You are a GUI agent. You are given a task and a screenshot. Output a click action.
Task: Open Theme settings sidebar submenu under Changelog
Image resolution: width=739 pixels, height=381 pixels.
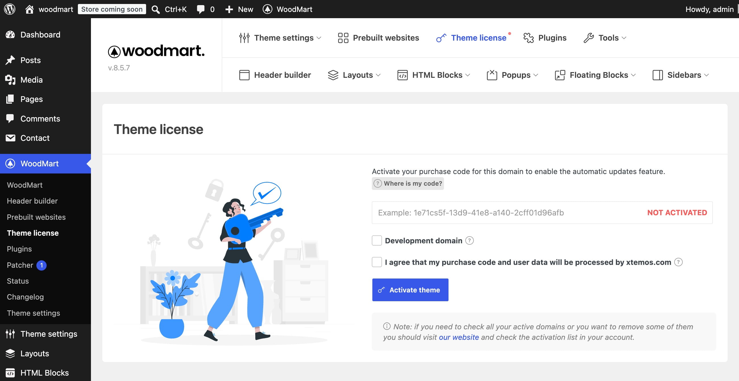point(34,313)
